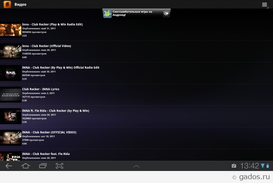
Task: Tap 'Опубликовано: июн 2, 2011' date
Action: [38, 93]
